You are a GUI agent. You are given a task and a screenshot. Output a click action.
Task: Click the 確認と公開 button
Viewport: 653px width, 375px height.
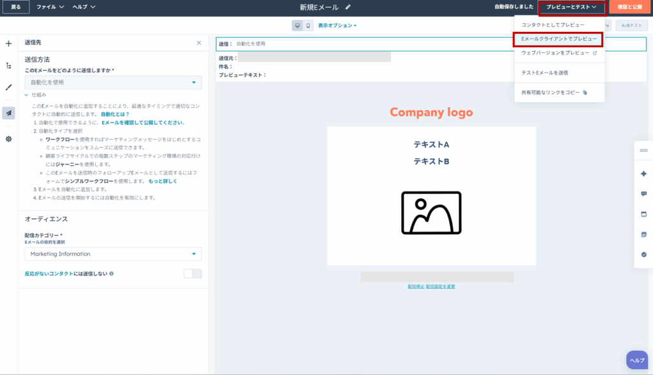tap(629, 7)
